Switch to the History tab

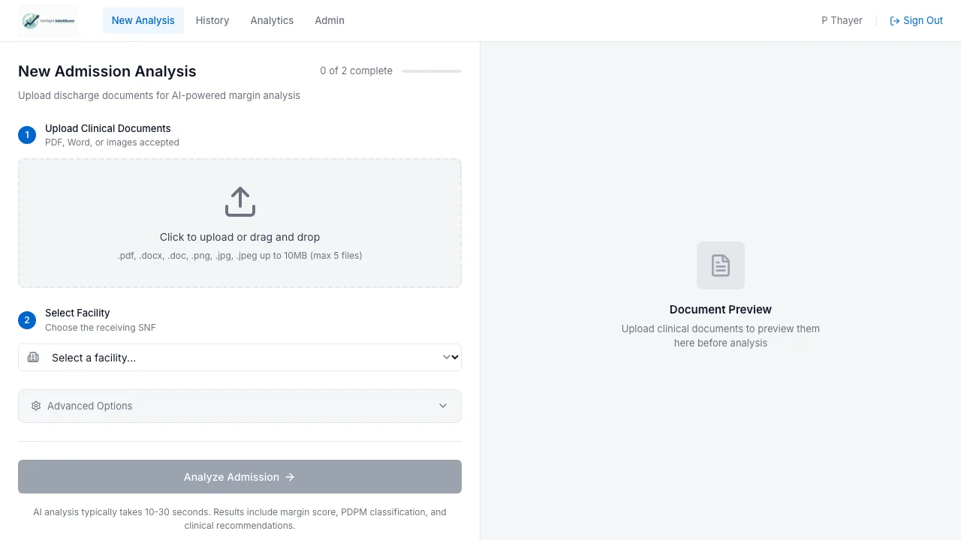click(212, 20)
